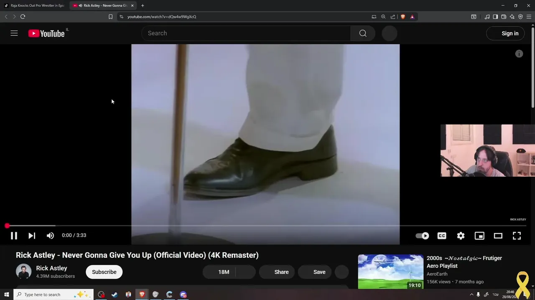Open the 2000s Nostalgic Frutiger Aero Playlist title
This screenshot has height=300, width=535.
pyautogui.click(x=464, y=262)
